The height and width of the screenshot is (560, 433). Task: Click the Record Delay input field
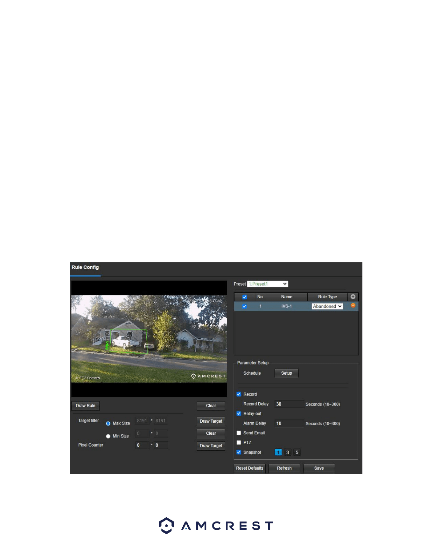click(289, 404)
